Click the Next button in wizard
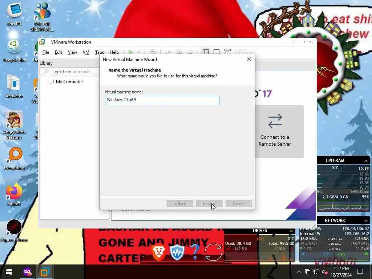 [209, 204]
